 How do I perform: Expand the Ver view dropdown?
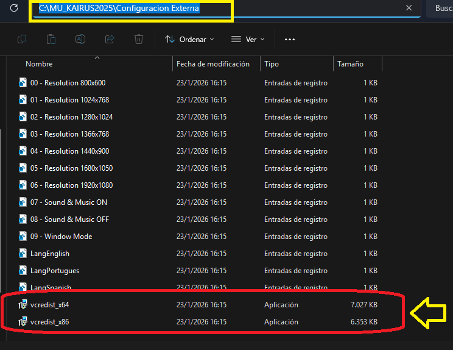tap(248, 39)
